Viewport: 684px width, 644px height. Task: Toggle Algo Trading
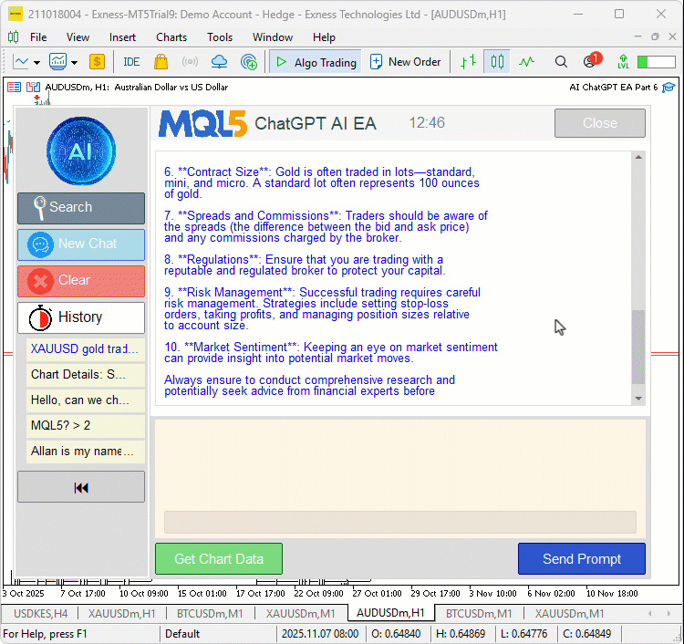click(x=316, y=62)
